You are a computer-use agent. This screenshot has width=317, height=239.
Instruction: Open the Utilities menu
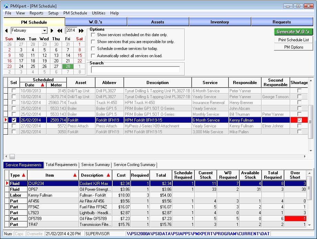[x=99, y=13]
